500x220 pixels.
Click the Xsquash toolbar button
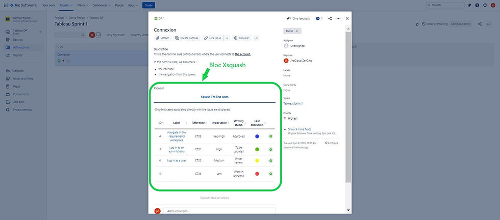point(241,38)
